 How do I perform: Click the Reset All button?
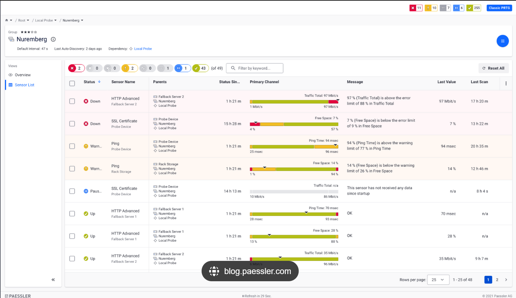click(x=494, y=68)
